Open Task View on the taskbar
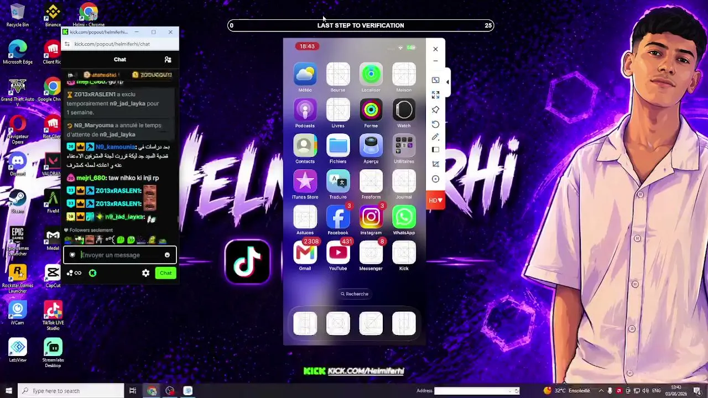The height and width of the screenshot is (398, 708). coord(133,391)
